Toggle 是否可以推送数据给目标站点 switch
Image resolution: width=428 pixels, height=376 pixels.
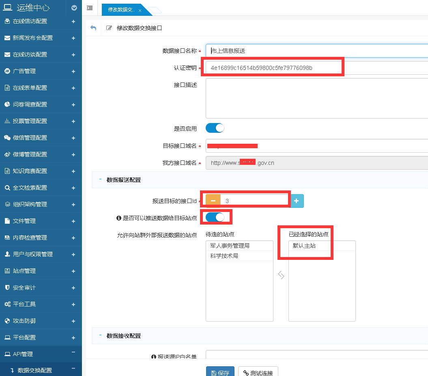point(215,217)
